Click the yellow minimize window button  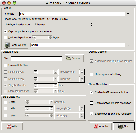[x=9, y=3]
